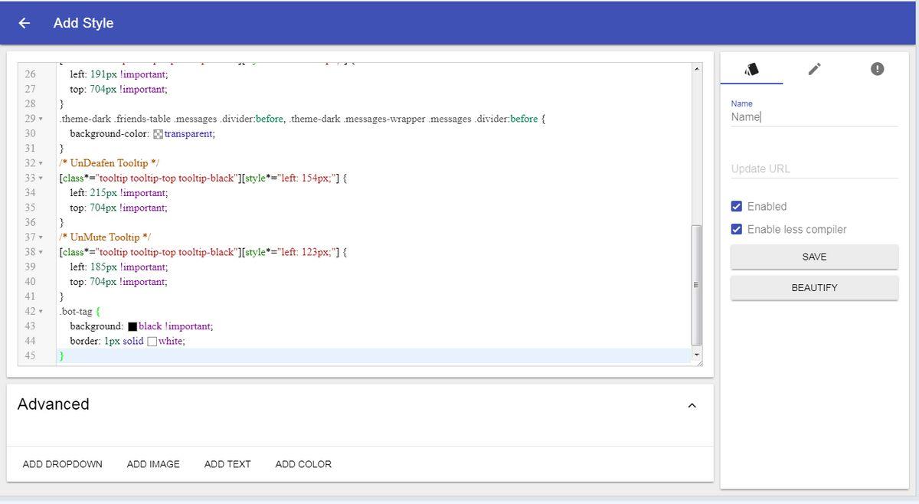Fold the code block at line 42
919x504 pixels.
(x=41, y=312)
